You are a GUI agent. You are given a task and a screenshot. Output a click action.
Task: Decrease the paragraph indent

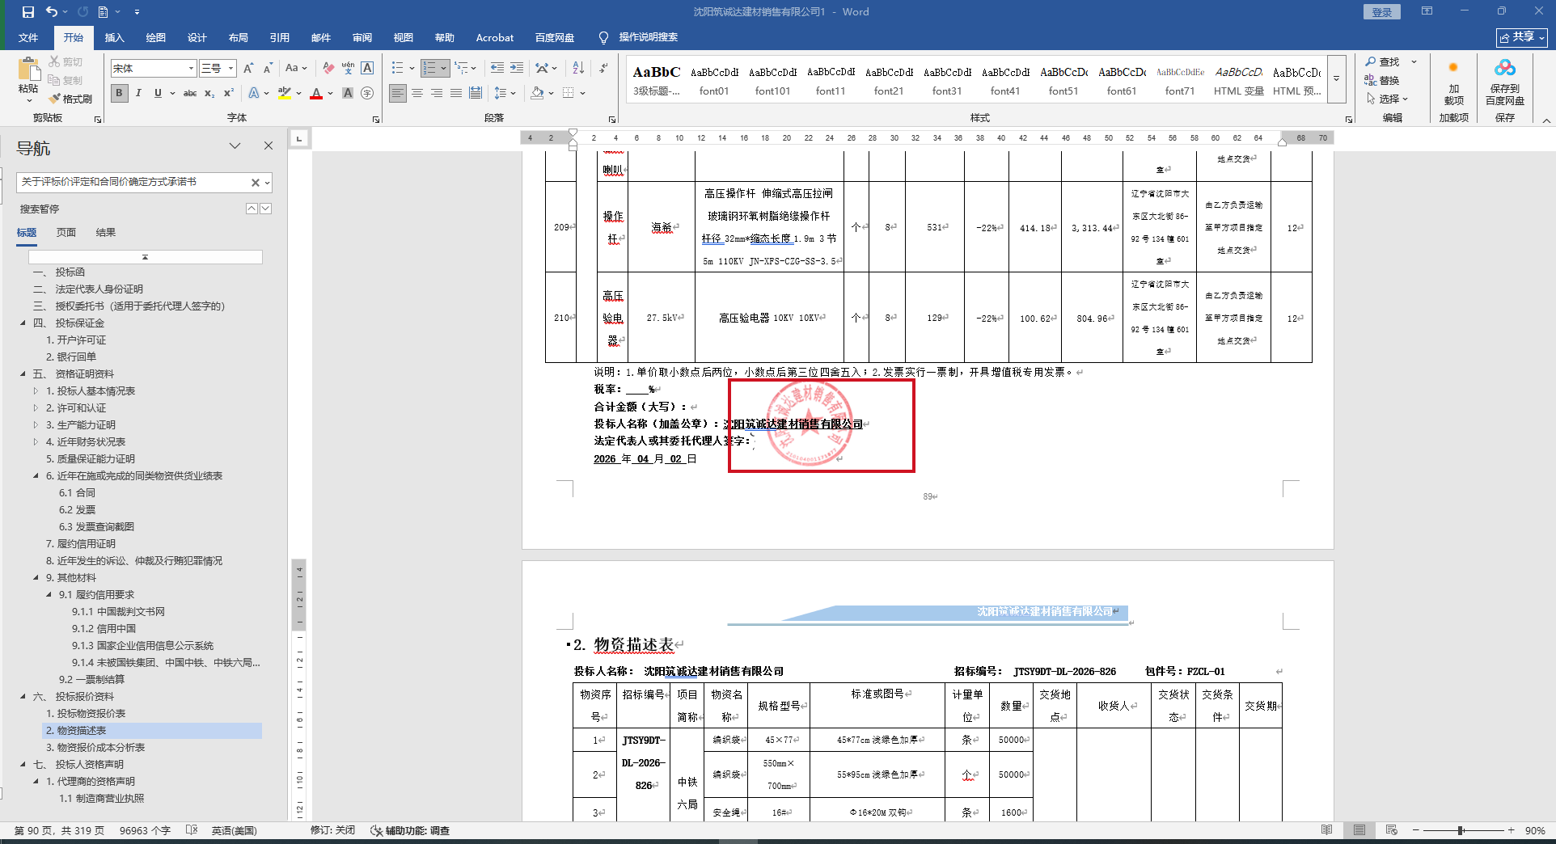coord(497,69)
